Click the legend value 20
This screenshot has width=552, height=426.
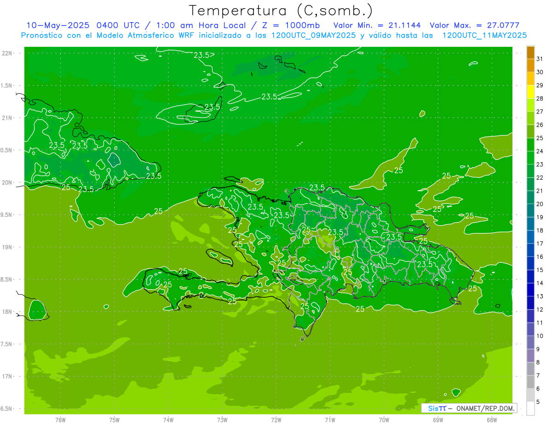pos(540,204)
